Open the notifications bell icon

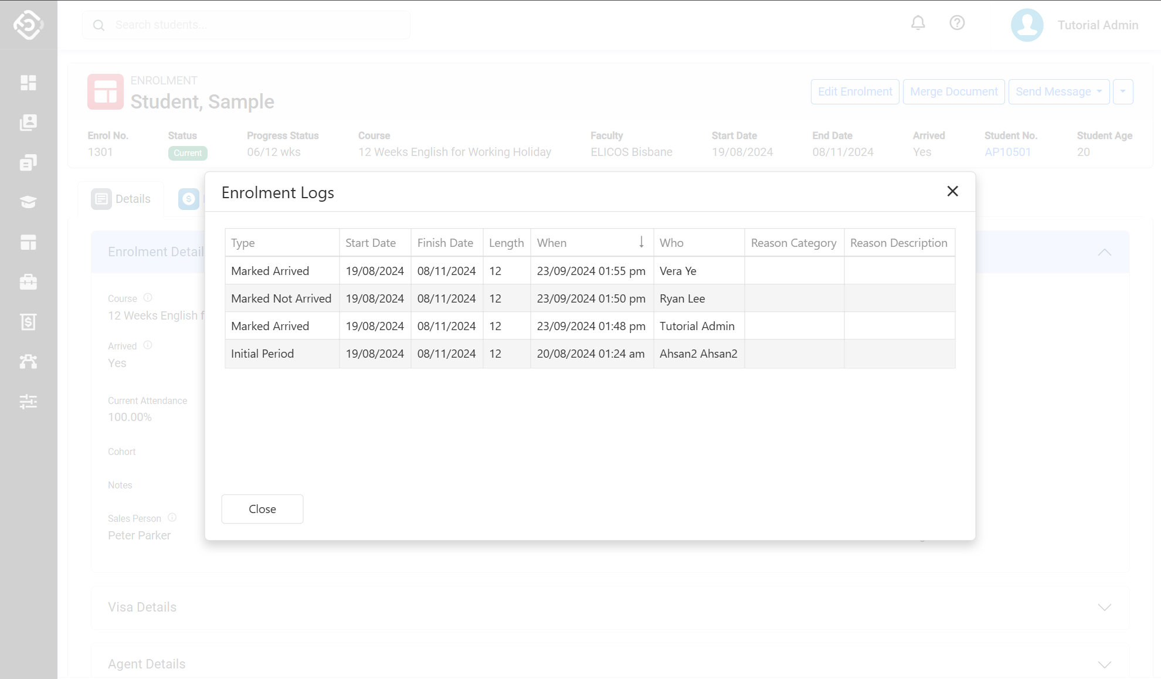tap(918, 23)
